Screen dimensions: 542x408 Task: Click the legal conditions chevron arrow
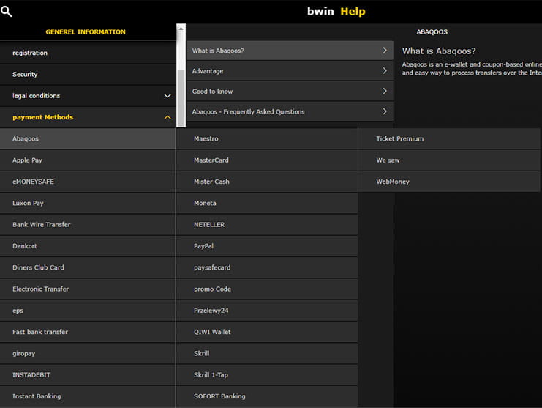[168, 96]
